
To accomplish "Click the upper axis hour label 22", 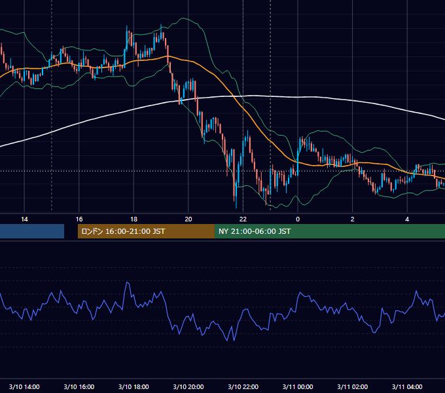I will [x=243, y=219].
